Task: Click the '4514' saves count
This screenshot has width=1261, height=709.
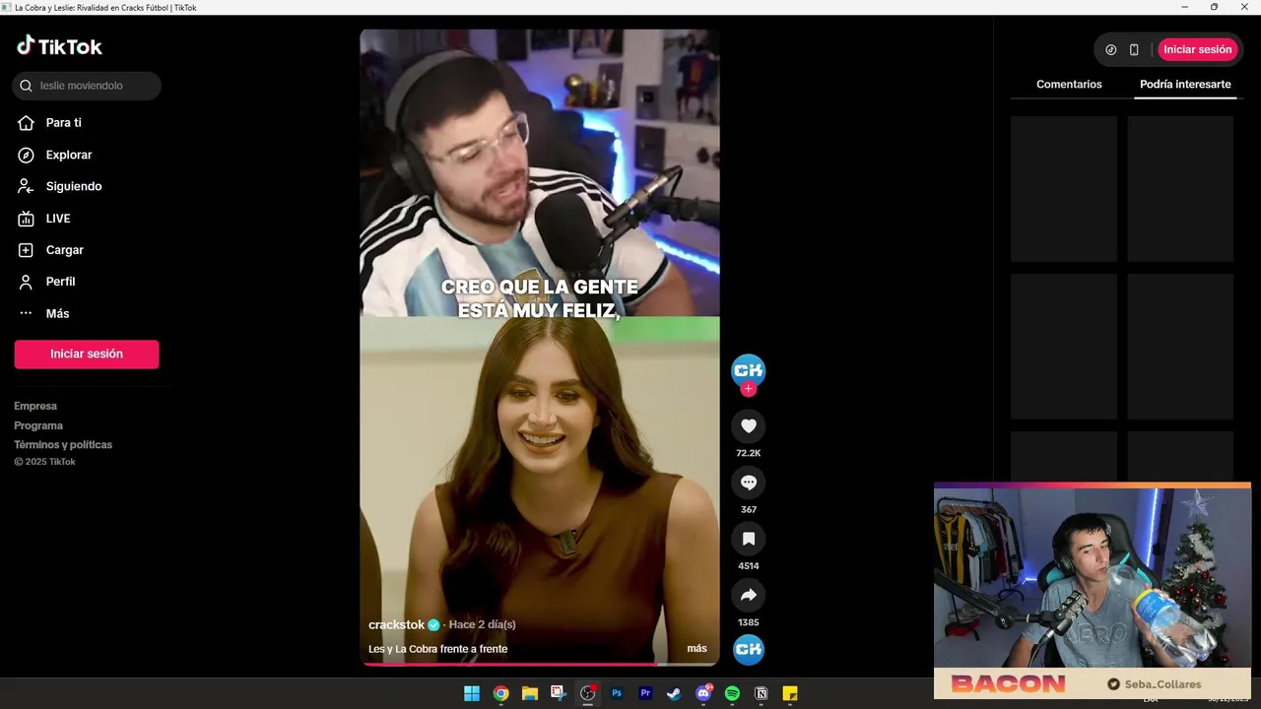Action: (x=749, y=566)
